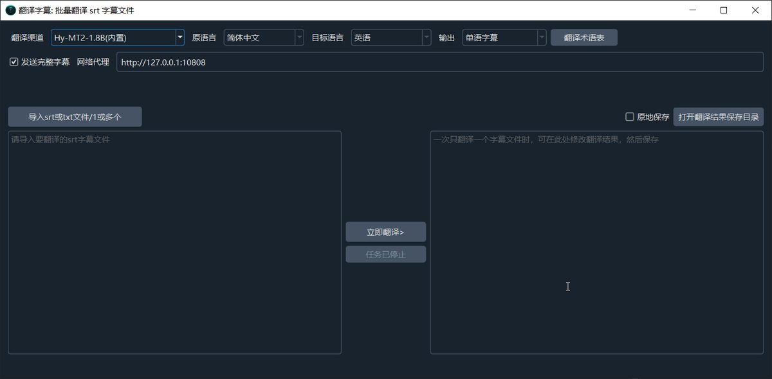Click 打开翻译结果保存目录 button

coord(719,117)
